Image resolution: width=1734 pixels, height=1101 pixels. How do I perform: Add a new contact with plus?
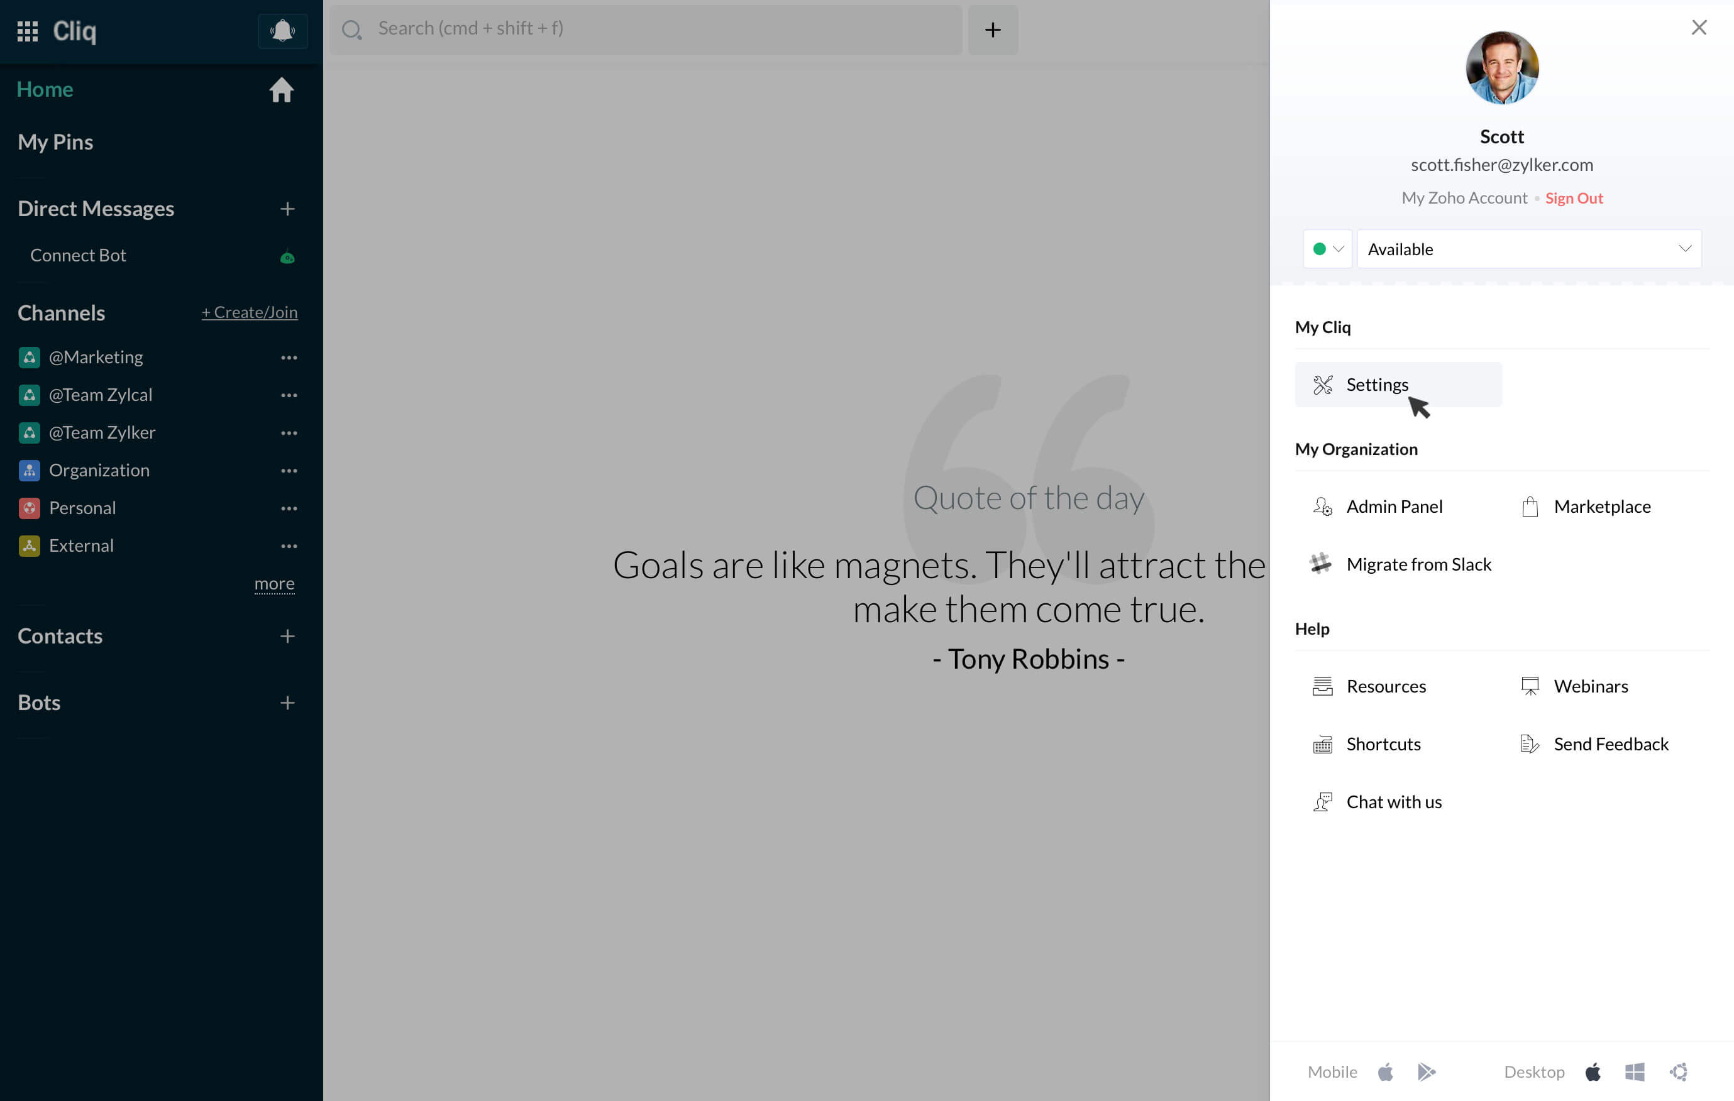(x=287, y=636)
